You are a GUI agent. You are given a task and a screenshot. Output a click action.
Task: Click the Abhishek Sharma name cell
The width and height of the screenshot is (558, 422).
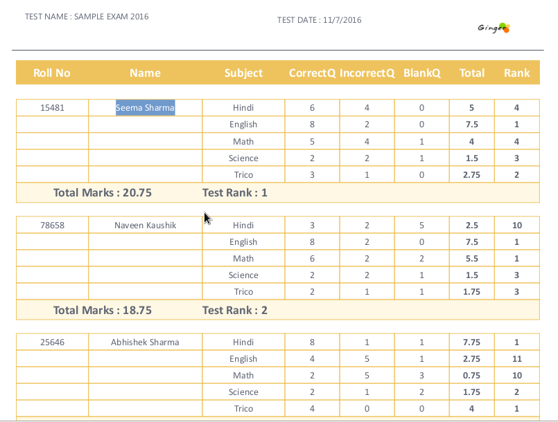[145, 342]
